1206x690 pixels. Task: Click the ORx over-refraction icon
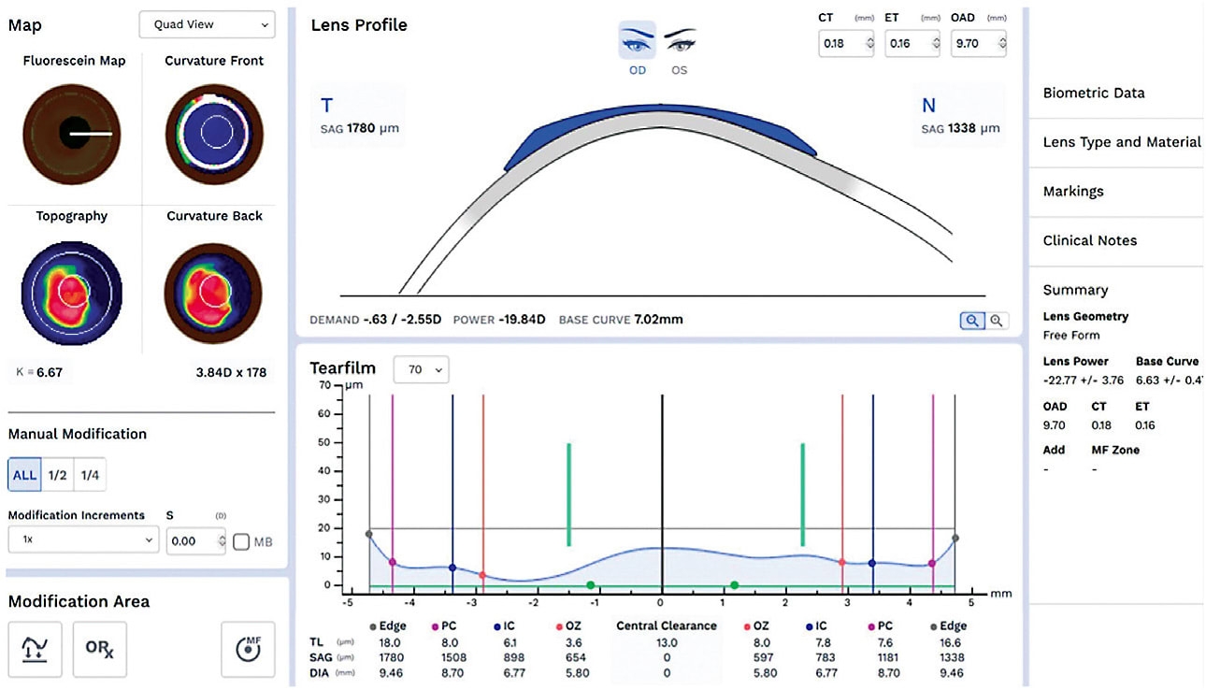99,649
